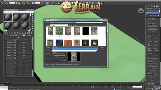
Task: Assign Material to Selection in Material Editor
Action: point(10,33)
